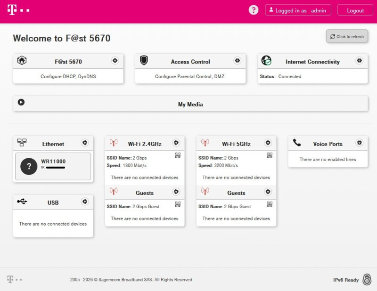This screenshot has height=291, width=377.
Task: Open USB settings gear
Action: point(85,202)
